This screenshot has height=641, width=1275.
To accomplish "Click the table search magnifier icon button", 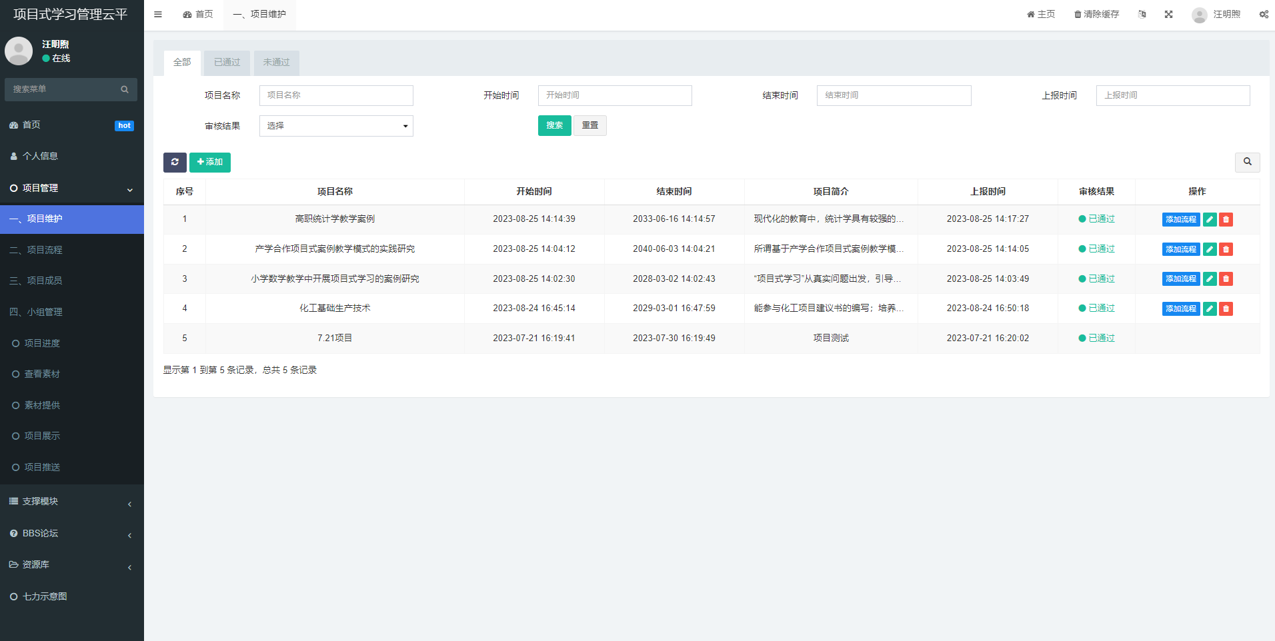I will (1247, 162).
